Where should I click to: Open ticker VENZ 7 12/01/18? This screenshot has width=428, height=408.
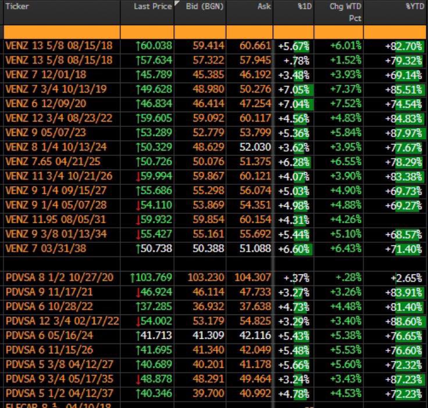tap(45, 74)
